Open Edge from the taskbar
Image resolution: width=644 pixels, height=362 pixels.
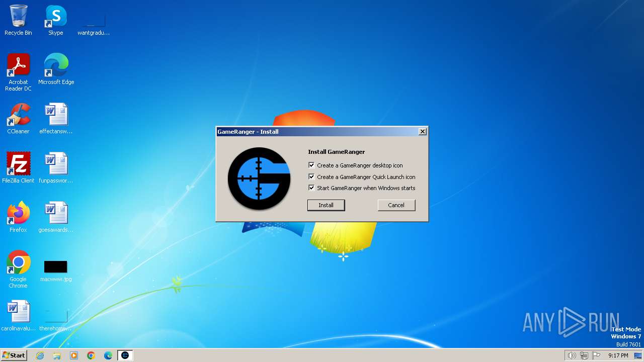tap(108, 355)
